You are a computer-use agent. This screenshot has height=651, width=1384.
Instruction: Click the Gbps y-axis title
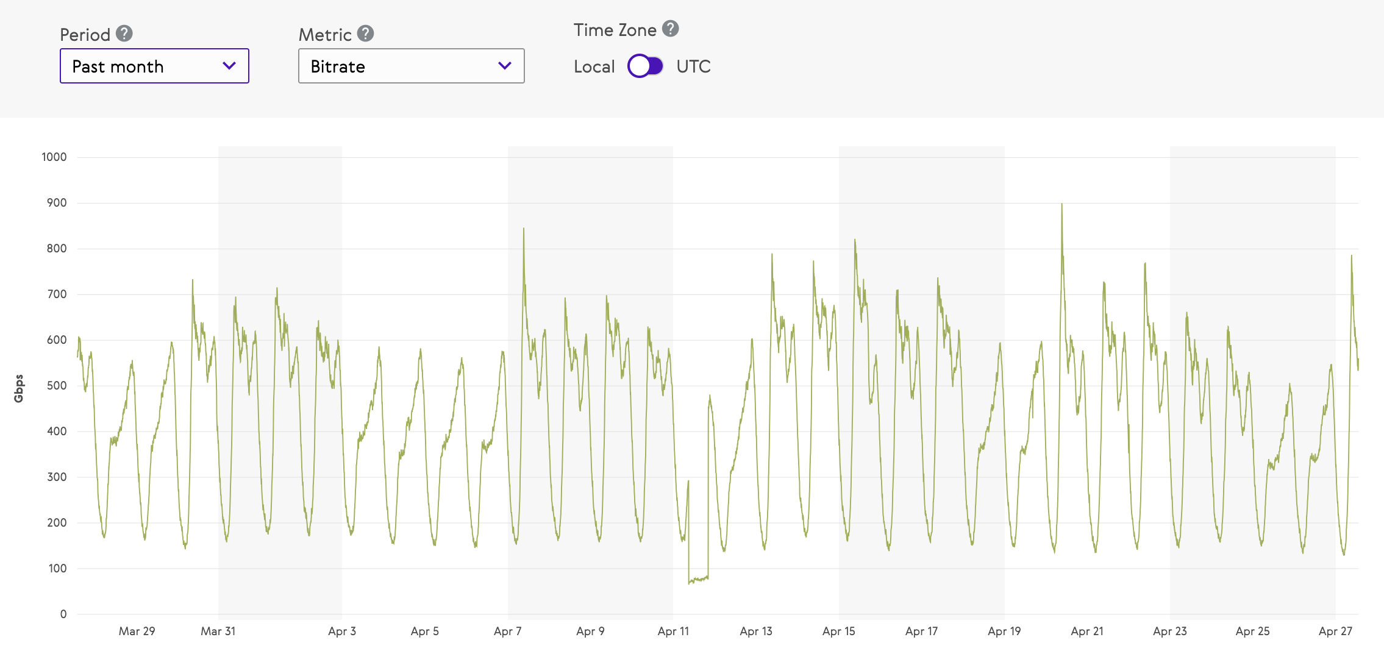coord(19,388)
